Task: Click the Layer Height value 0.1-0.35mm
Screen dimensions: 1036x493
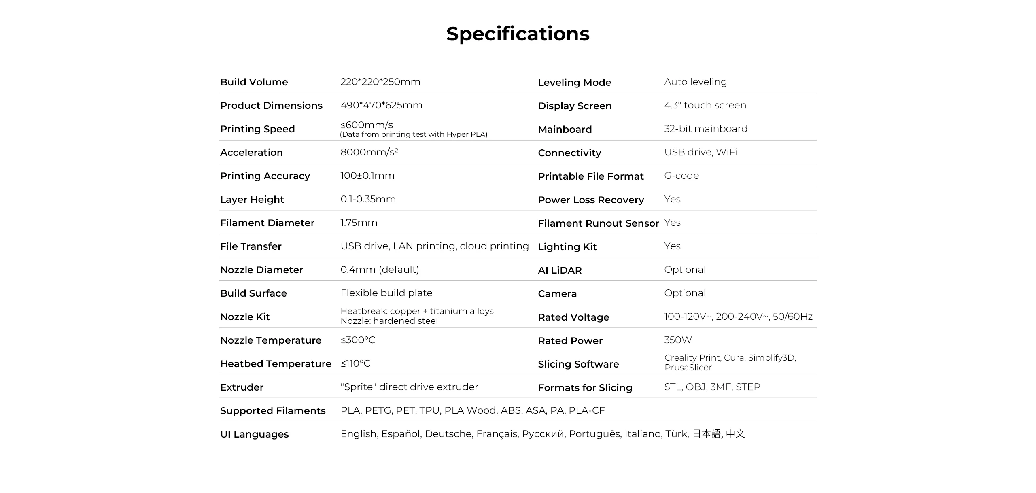Action: tap(368, 199)
